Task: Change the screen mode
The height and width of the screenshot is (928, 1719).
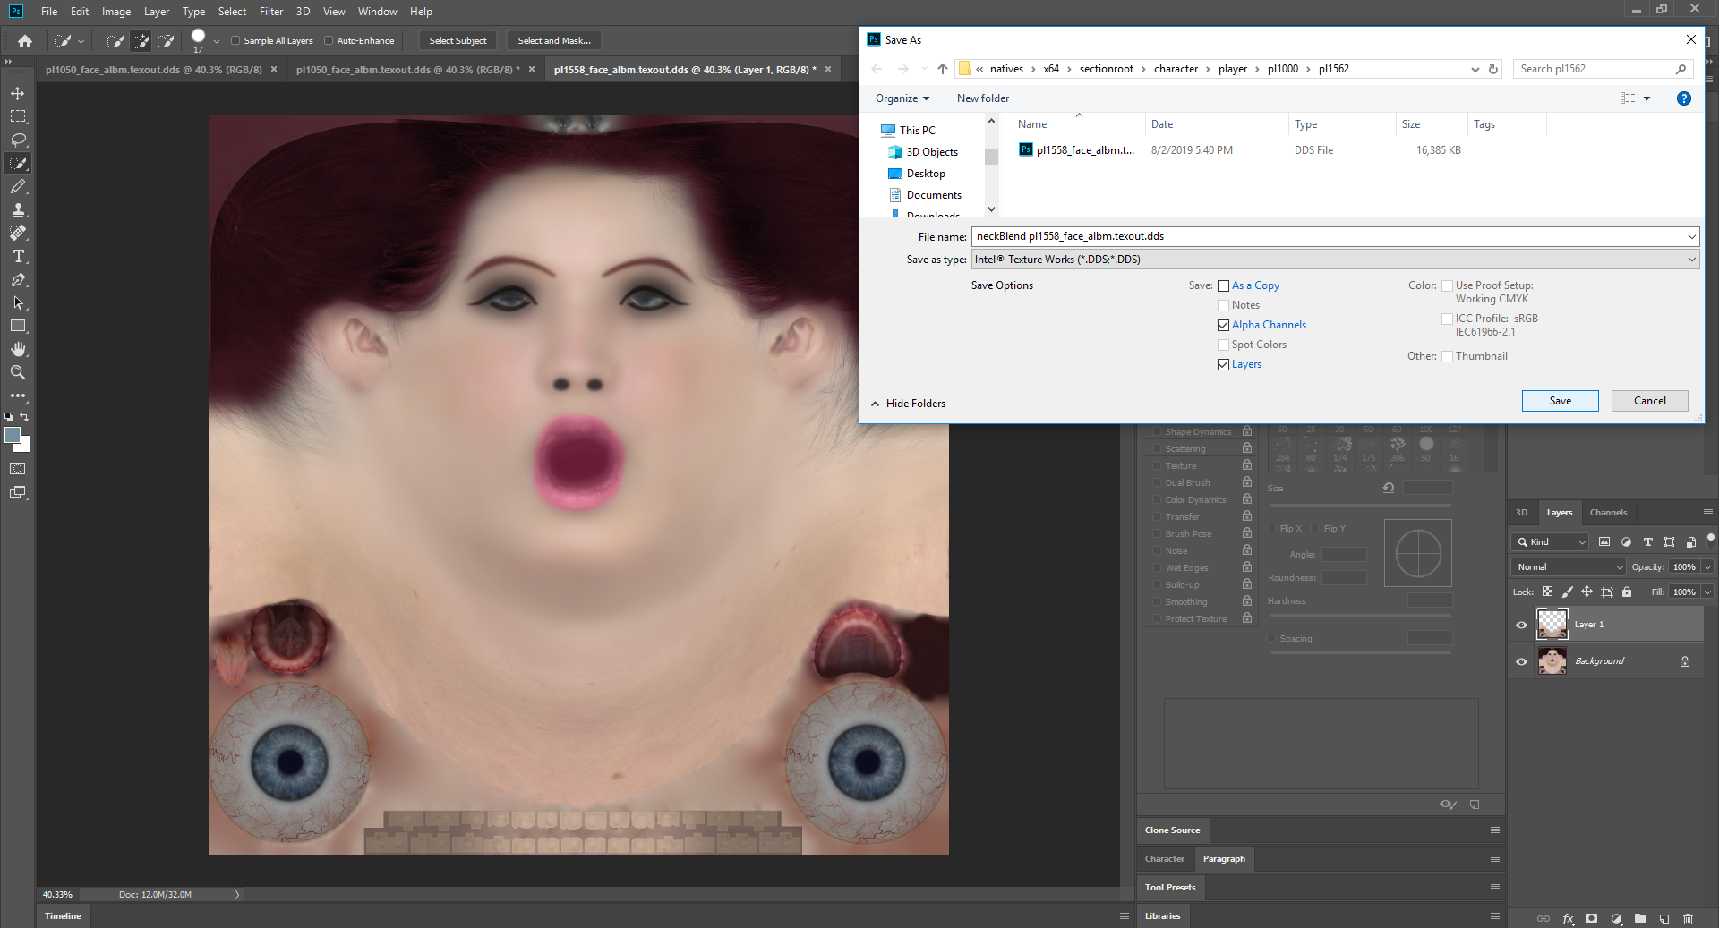Action: [18, 491]
